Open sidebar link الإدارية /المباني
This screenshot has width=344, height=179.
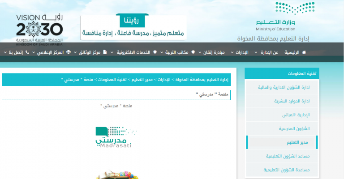[282, 115]
